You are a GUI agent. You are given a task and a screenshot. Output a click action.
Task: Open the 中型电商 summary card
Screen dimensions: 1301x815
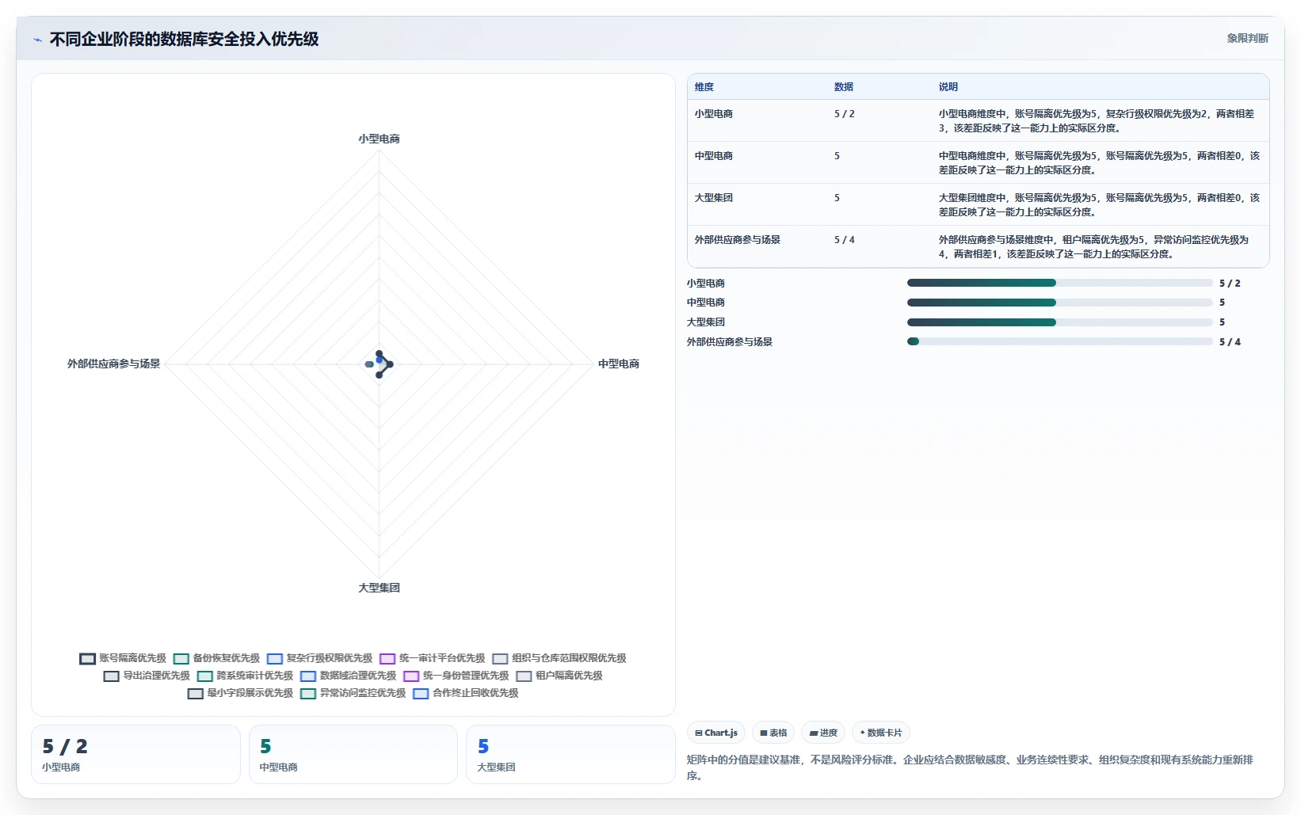353,755
